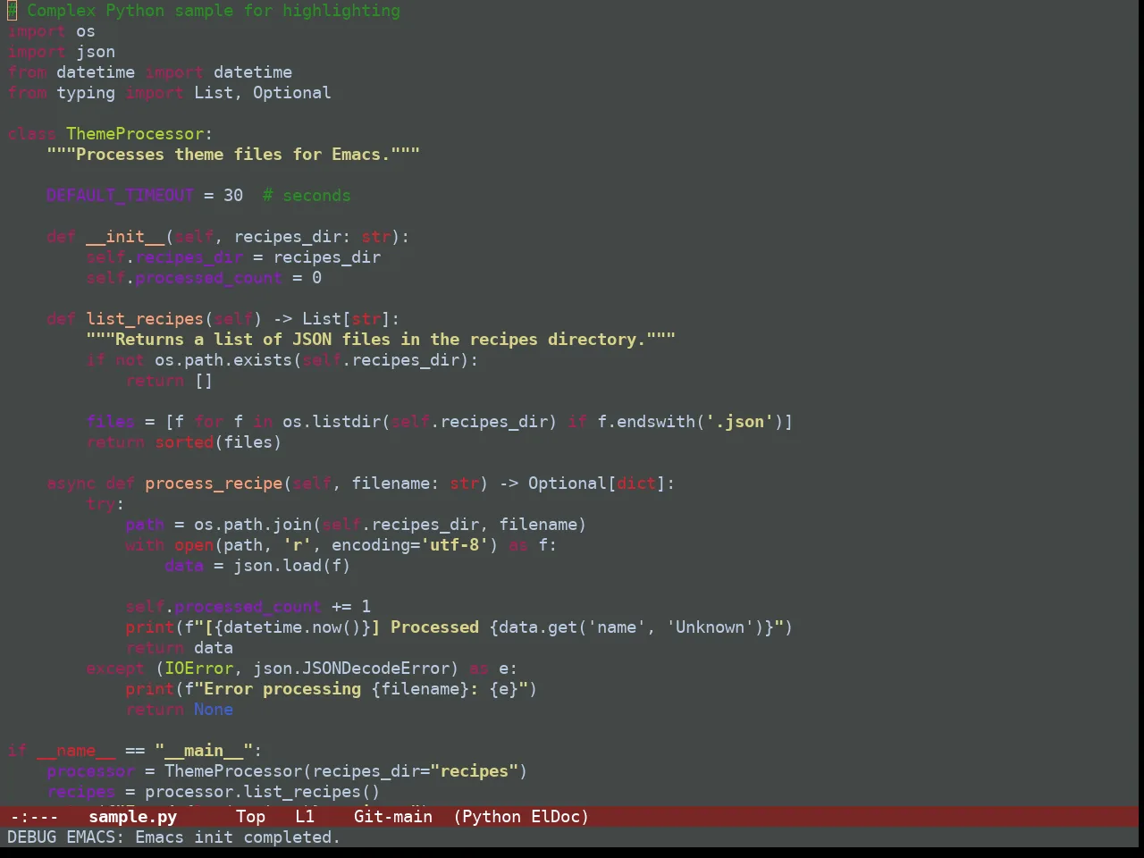Click None in the return None line

coord(214,710)
